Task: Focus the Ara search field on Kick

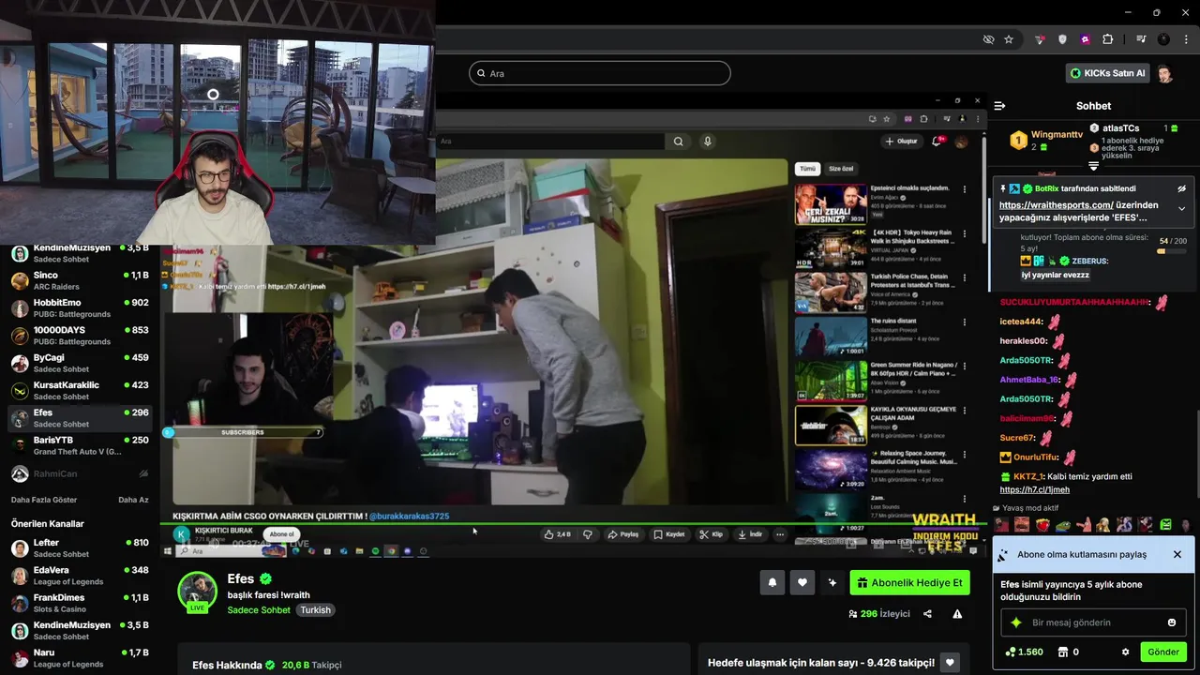Action: 600,73
